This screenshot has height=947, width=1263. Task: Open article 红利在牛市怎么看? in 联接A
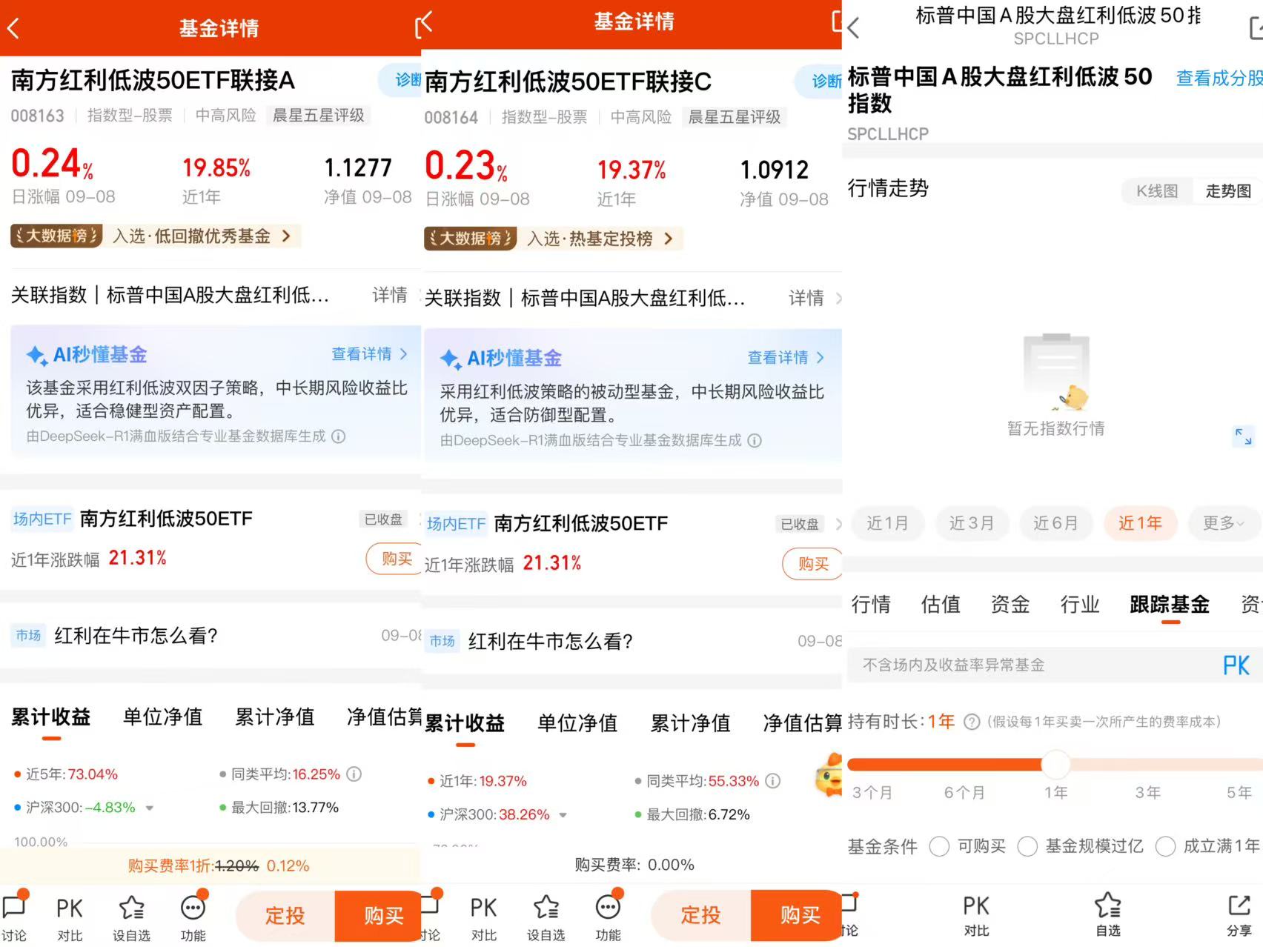(x=210, y=636)
